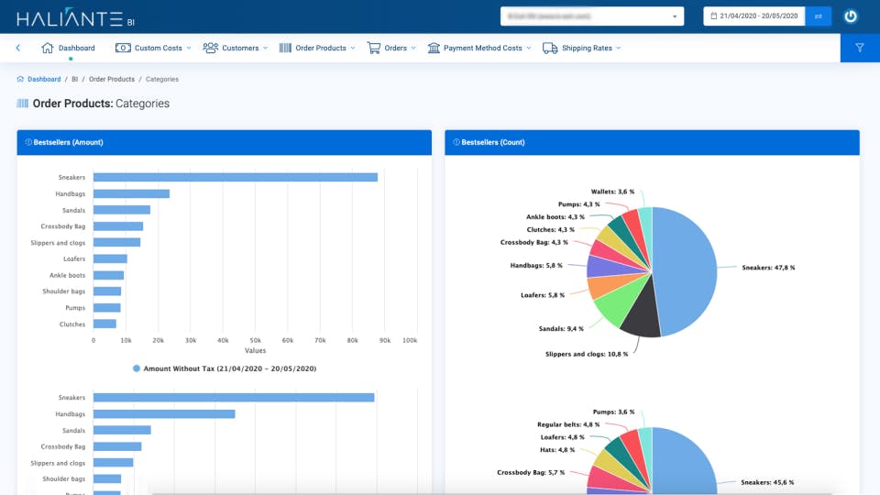Expand the Custom Costs menu chevron
Viewport: 880px width, 495px height.
[189, 49]
